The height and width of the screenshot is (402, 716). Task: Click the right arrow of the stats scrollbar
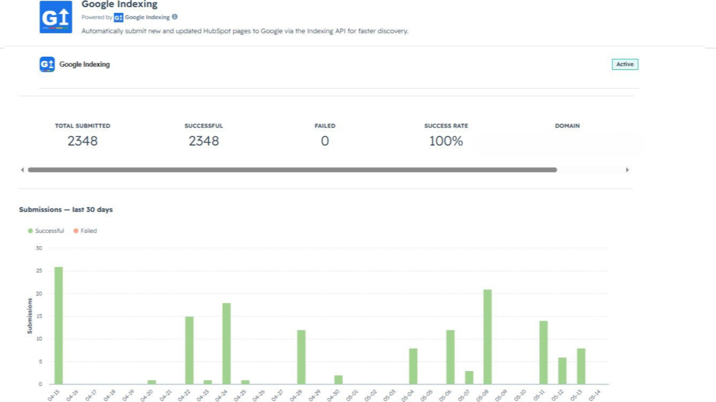[x=627, y=170]
